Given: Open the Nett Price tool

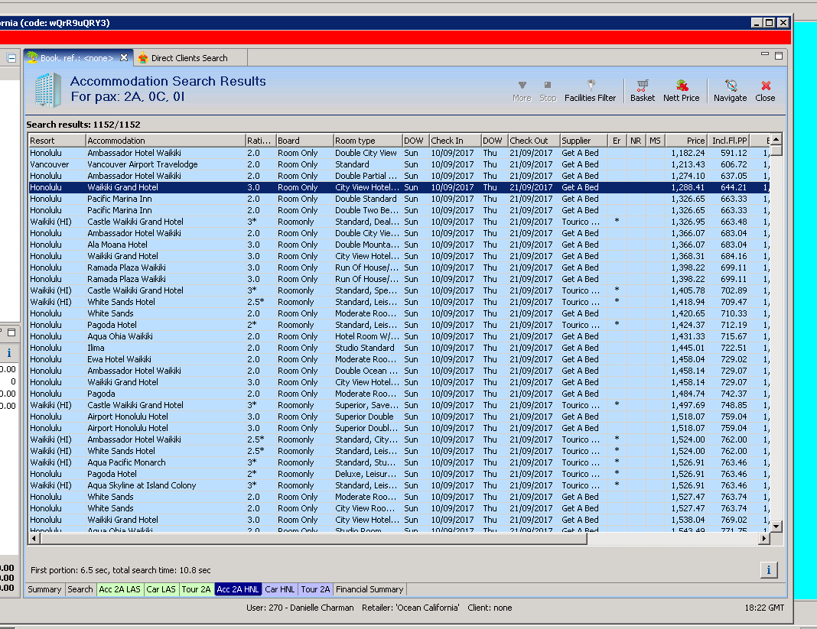Looking at the screenshot, I should [x=681, y=90].
